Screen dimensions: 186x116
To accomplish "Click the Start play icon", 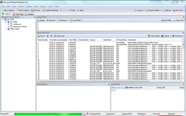I will [61, 10].
